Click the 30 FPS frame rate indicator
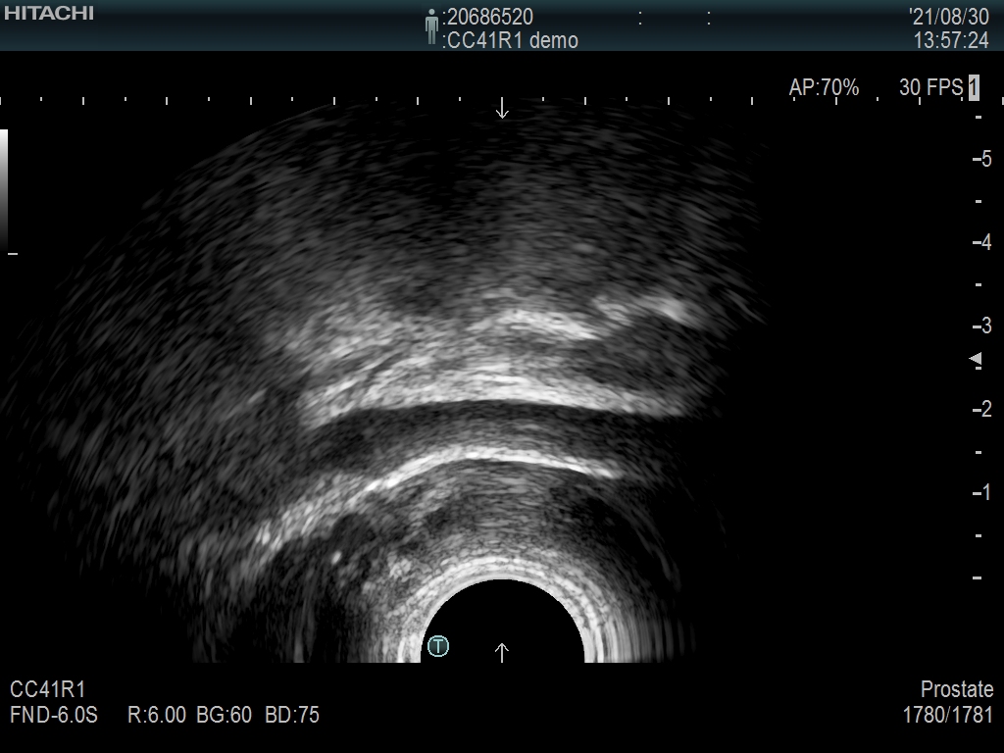The height and width of the screenshot is (753, 1004). point(930,88)
